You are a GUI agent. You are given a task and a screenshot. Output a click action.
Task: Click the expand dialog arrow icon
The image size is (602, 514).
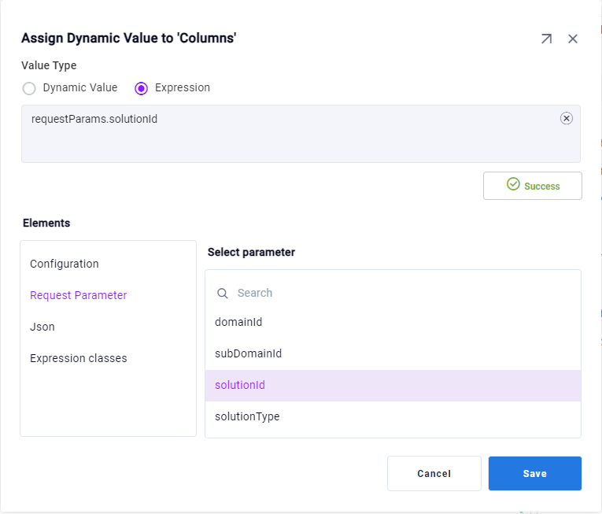[546, 39]
